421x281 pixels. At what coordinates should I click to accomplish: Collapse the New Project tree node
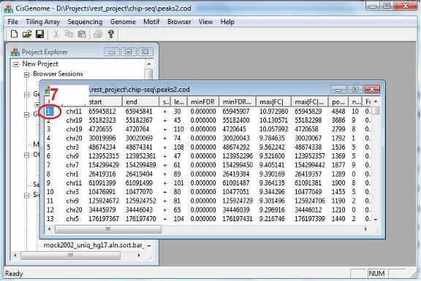[16, 64]
